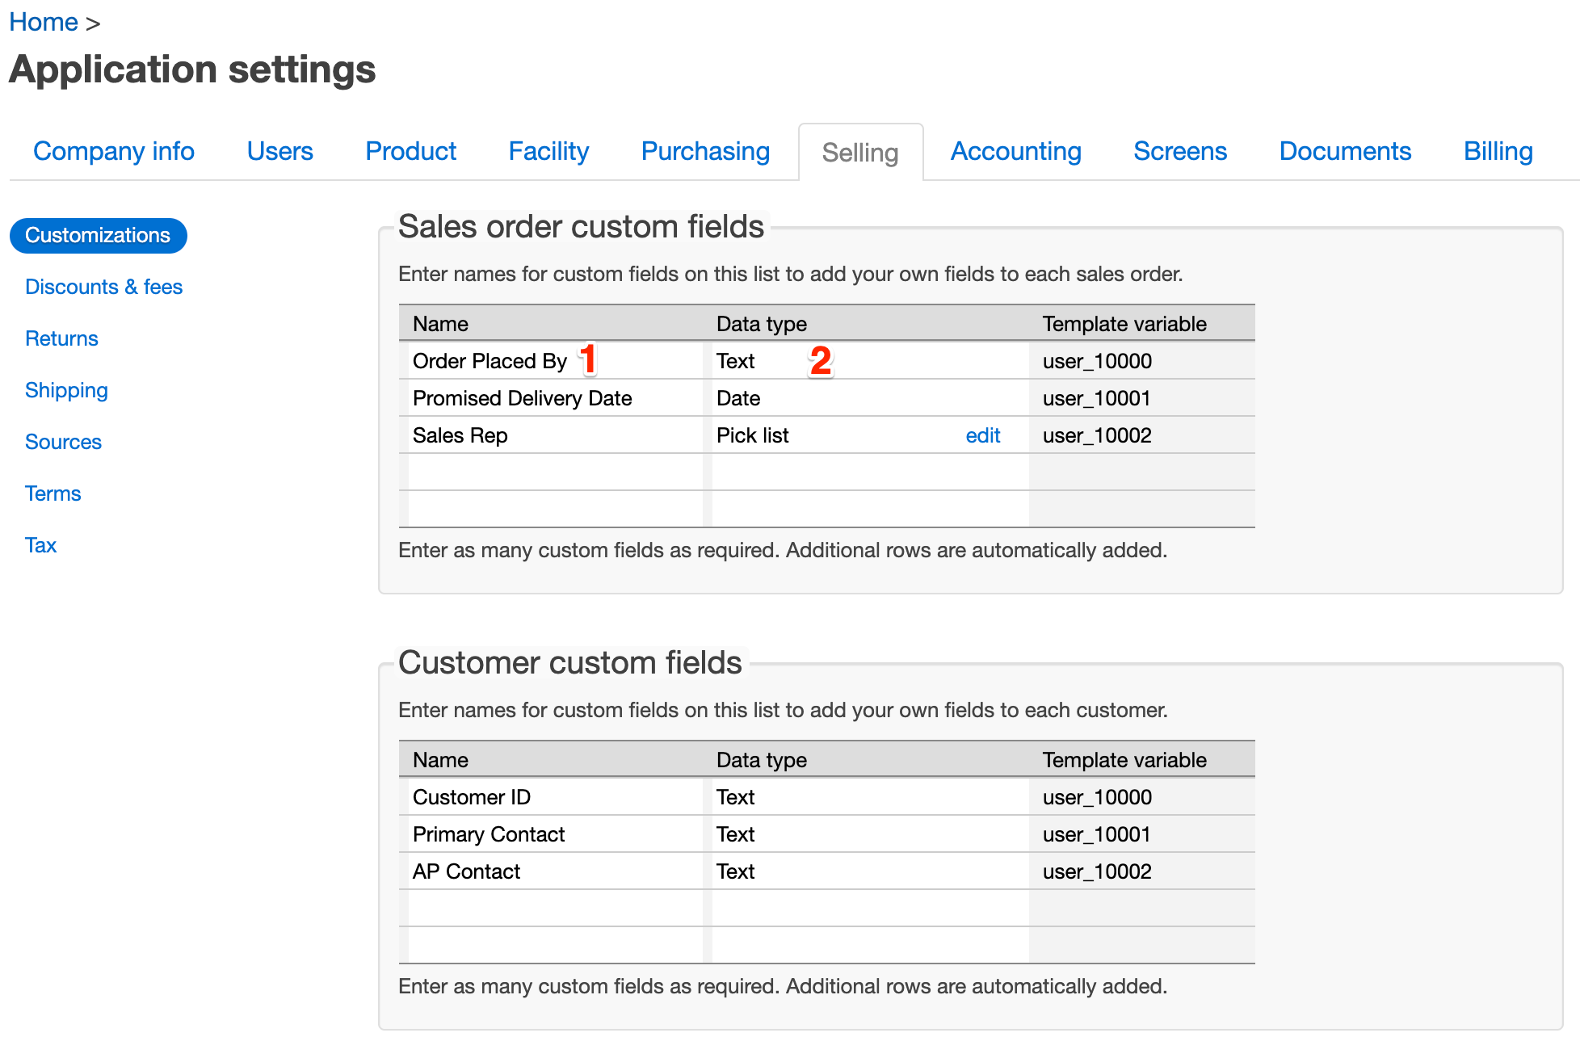This screenshot has height=1058, width=1580.
Task: Select the Accounting tab
Action: point(1015,151)
